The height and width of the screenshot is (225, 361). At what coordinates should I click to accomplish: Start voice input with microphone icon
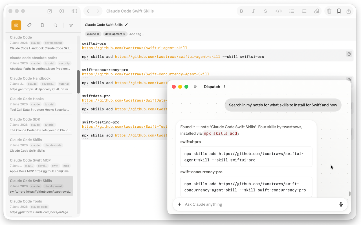pyautogui.click(x=341, y=204)
